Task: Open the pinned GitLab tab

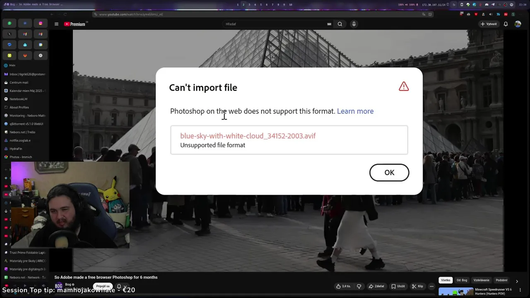Action: click(25, 55)
